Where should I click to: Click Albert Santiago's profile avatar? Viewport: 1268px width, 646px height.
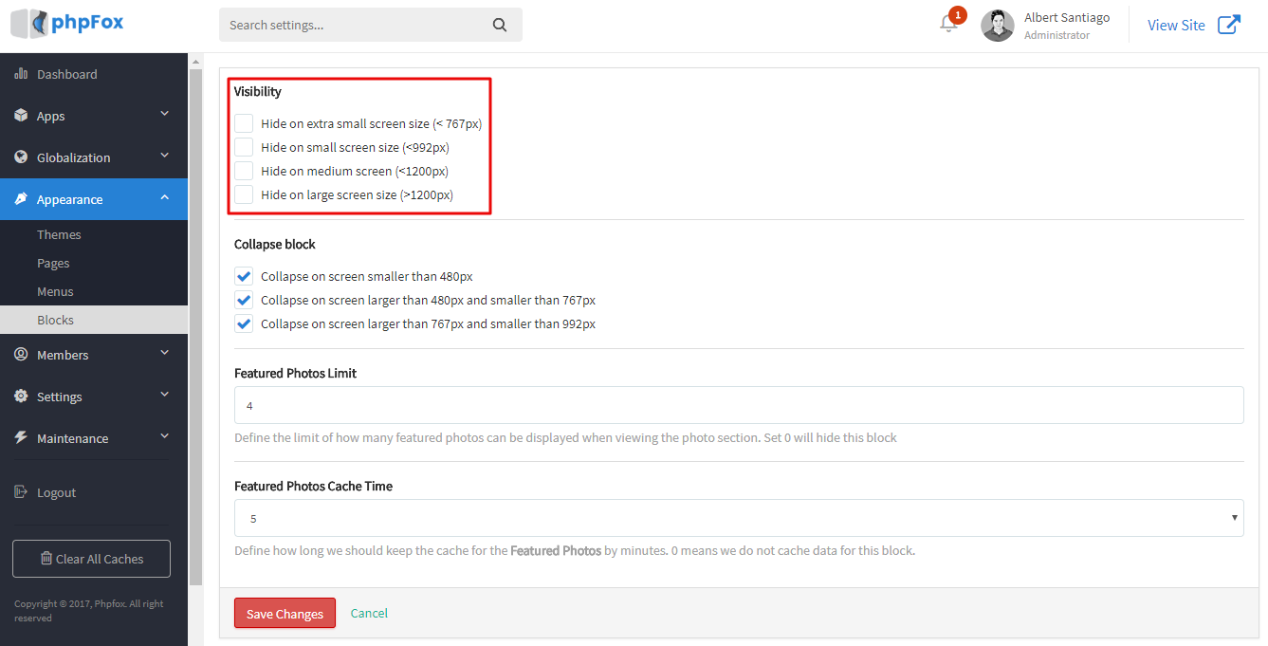(x=997, y=26)
